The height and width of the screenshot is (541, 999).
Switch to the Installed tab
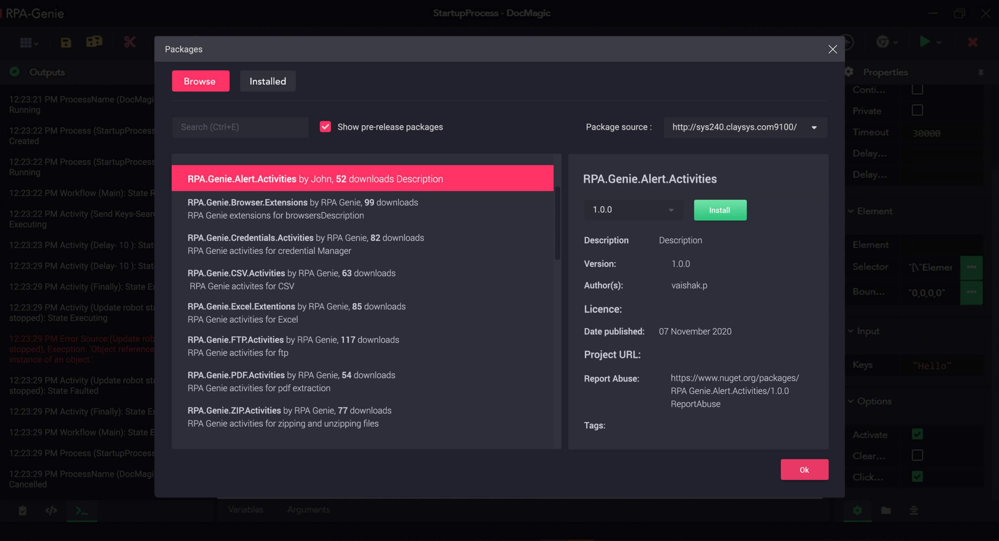coord(268,81)
